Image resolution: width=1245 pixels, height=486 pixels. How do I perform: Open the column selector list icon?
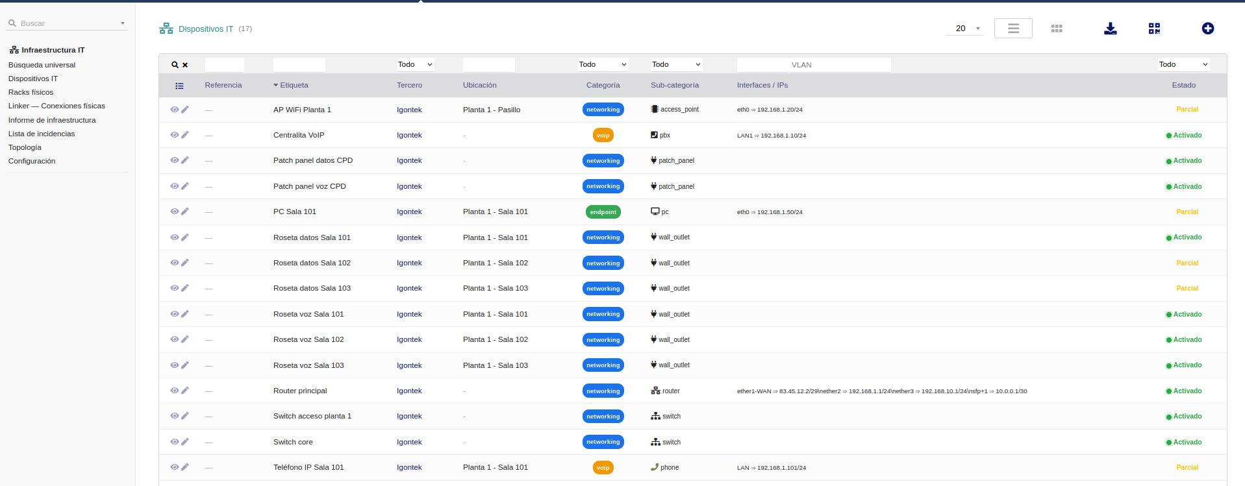[x=179, y=86]
